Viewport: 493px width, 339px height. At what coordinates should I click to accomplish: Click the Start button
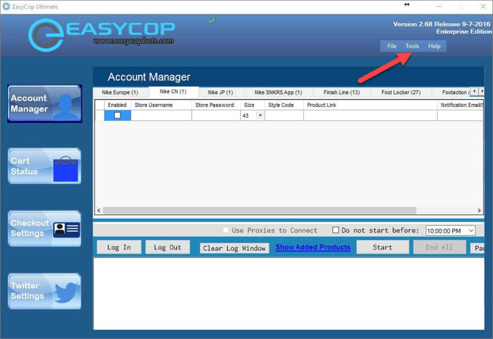click(383, 247)
